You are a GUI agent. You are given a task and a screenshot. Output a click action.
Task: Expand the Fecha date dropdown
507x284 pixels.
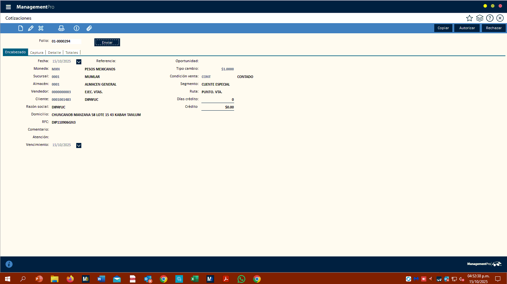pyautogui.click(x=79, y=62)
